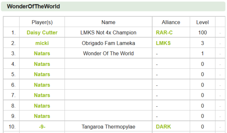Click the WonderOfTheWorld section heading
The height and width of the screenshot is (133, 227).
click(x=33, y=6)
